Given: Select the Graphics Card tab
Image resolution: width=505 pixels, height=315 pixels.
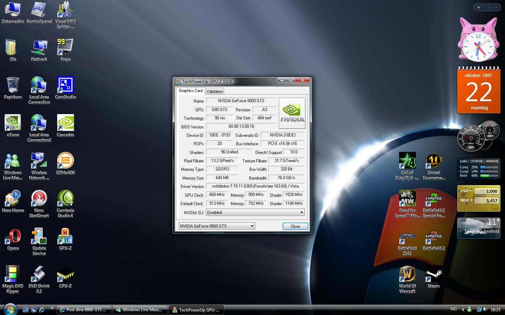Looking at the screenshot, I should [x=190, y=91].
